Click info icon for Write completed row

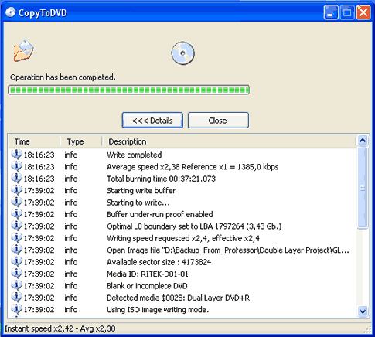pyautogui.click(x=16, y=155)
